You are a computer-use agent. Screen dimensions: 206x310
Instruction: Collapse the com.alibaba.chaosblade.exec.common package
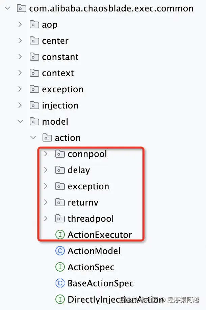[x=7, y=8]
